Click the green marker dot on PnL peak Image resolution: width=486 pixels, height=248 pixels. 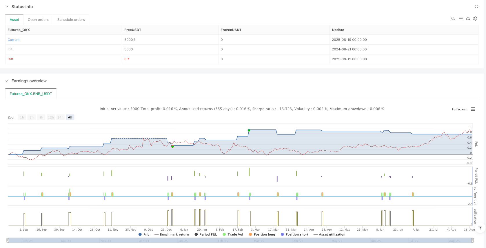coord(249,130)
